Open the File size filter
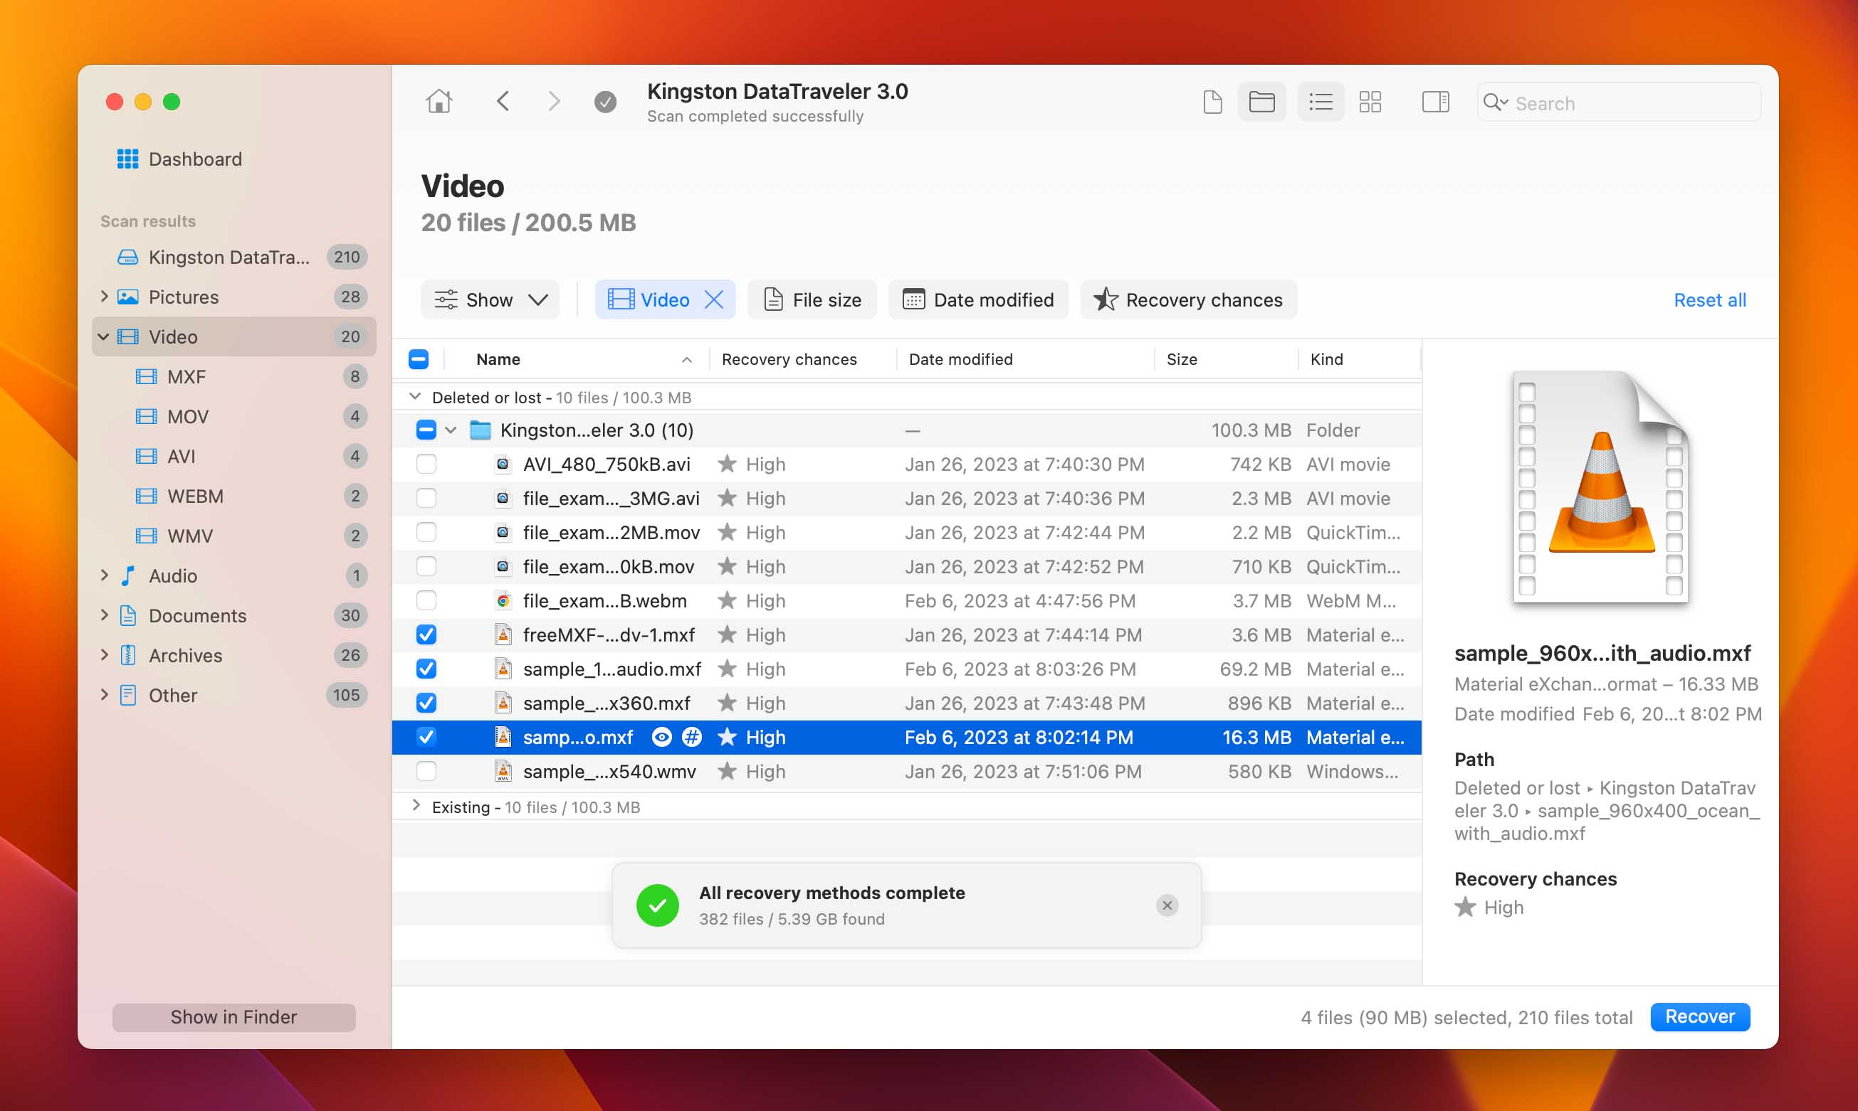This screenshot has height=1111, width=1858. [812, 299]
